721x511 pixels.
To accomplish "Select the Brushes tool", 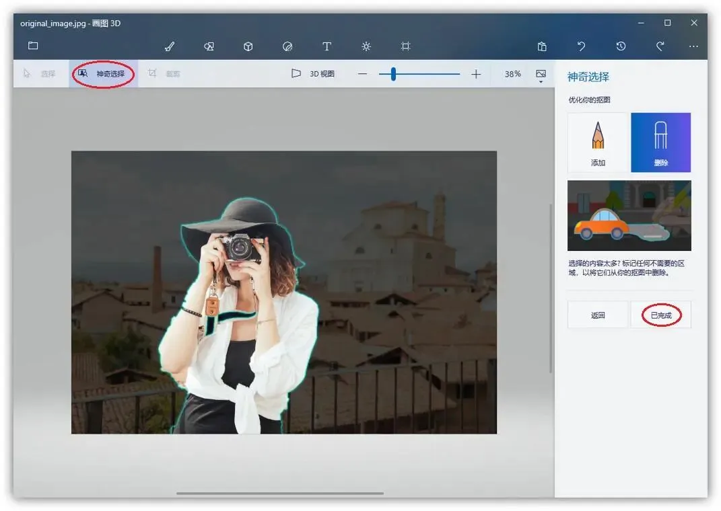I will coord(168,46).
